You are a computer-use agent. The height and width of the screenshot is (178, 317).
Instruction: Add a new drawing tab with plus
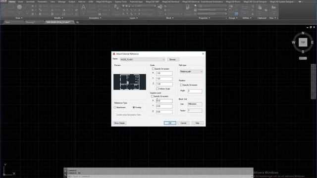(77, 22)
